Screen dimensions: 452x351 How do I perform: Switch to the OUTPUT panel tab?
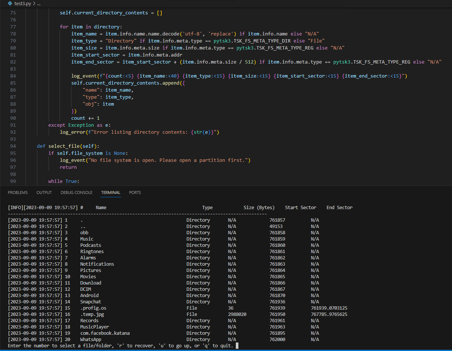point(44,192)
